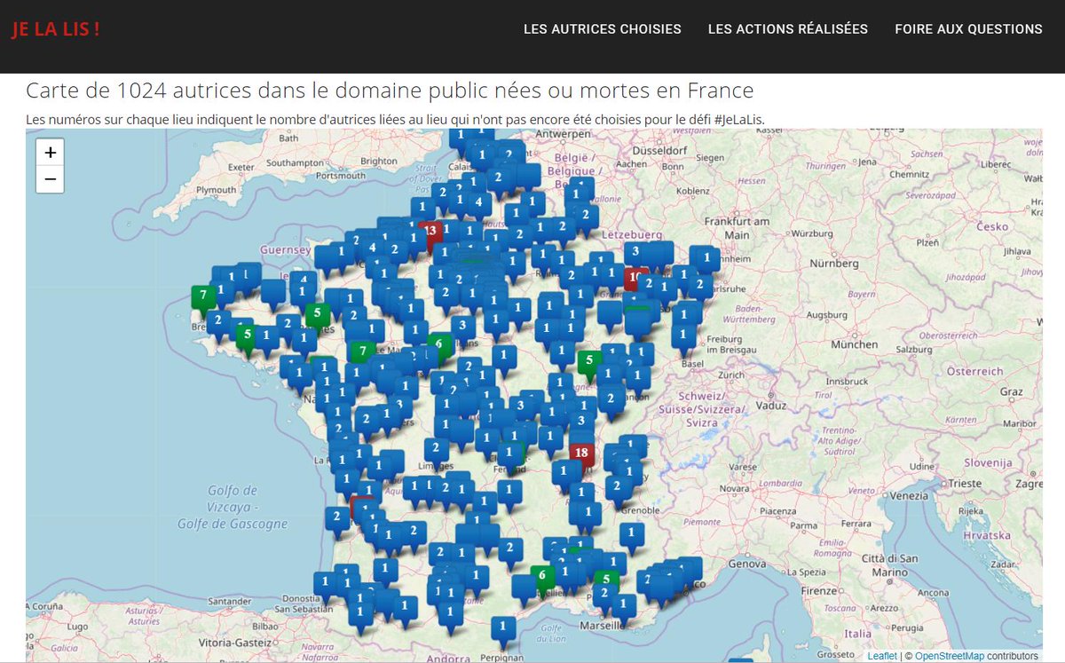Select green 7 marker at Brittany's western tip
Image resolution: width=1065 pixels, height=663 pixels.
(x=204, y=298)
